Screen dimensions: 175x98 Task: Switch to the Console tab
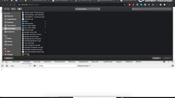pos(27,62)
